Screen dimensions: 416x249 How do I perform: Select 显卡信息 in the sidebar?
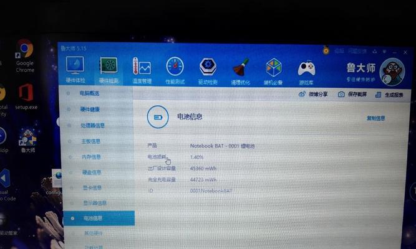pos(92,188)
